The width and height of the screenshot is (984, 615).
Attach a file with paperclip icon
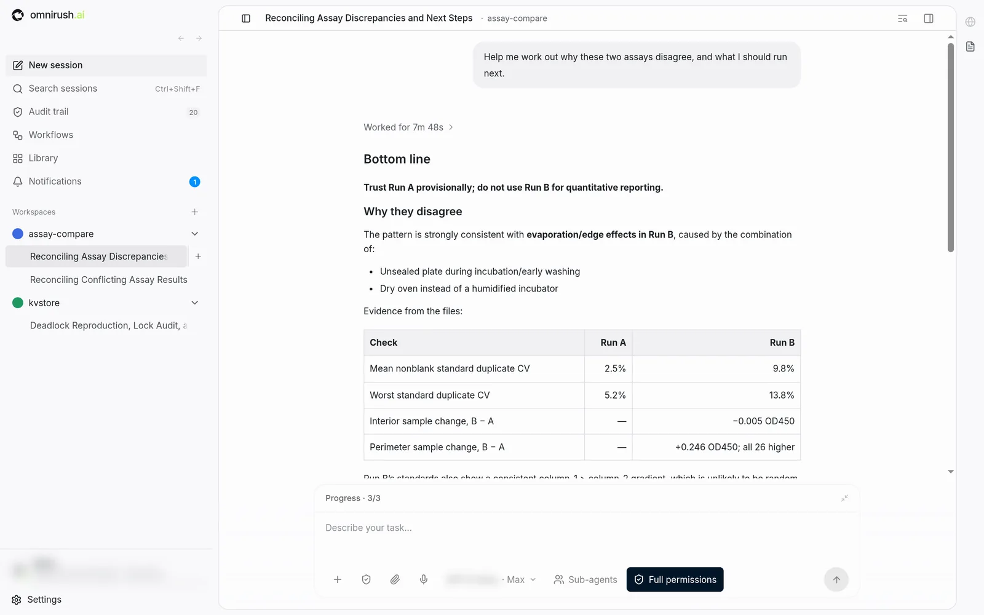[395, 579]
